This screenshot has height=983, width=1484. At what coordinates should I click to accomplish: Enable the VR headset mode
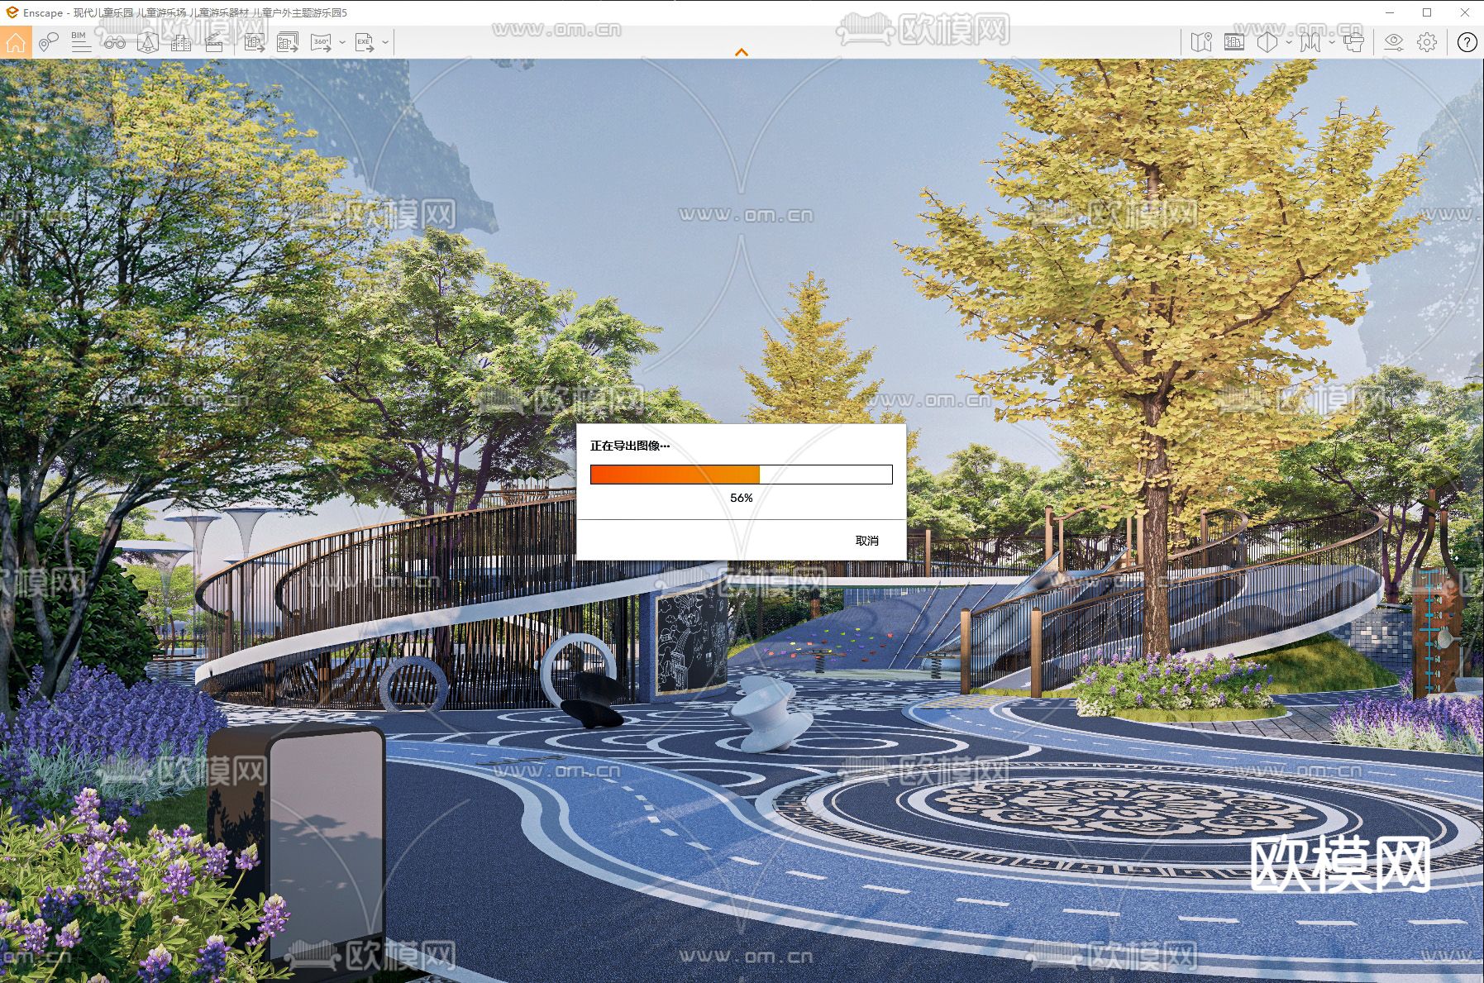tap(1353, 42)
